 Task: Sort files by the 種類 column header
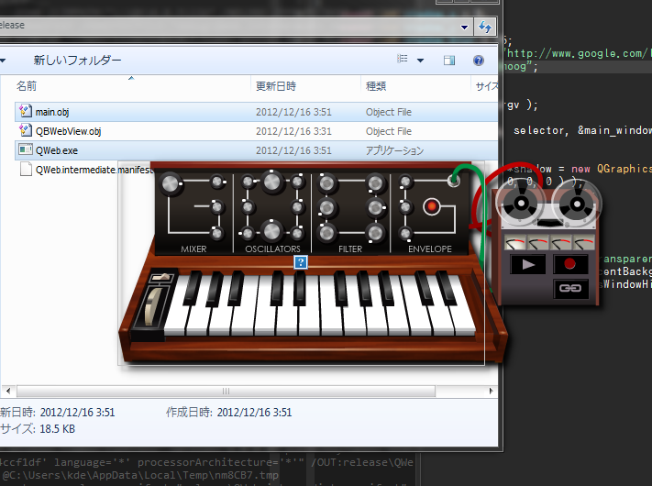click(x=376, y=86)
